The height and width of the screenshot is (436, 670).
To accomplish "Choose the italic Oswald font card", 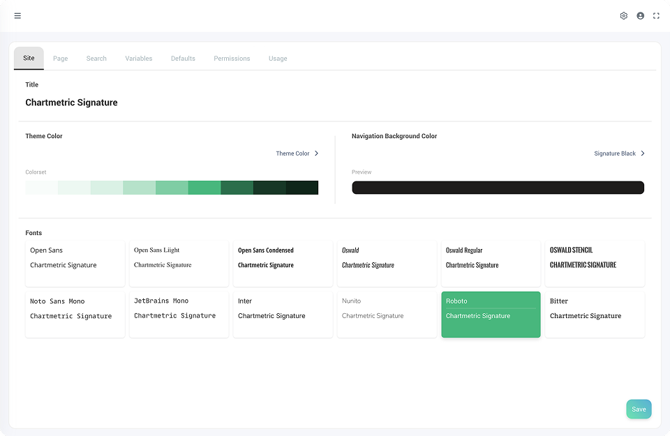I will 387,264.
